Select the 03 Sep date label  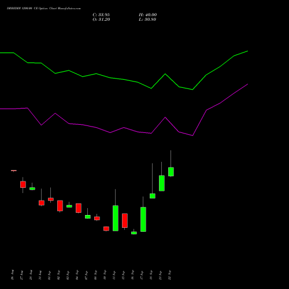pyautogui.click(x=68, y=275)
